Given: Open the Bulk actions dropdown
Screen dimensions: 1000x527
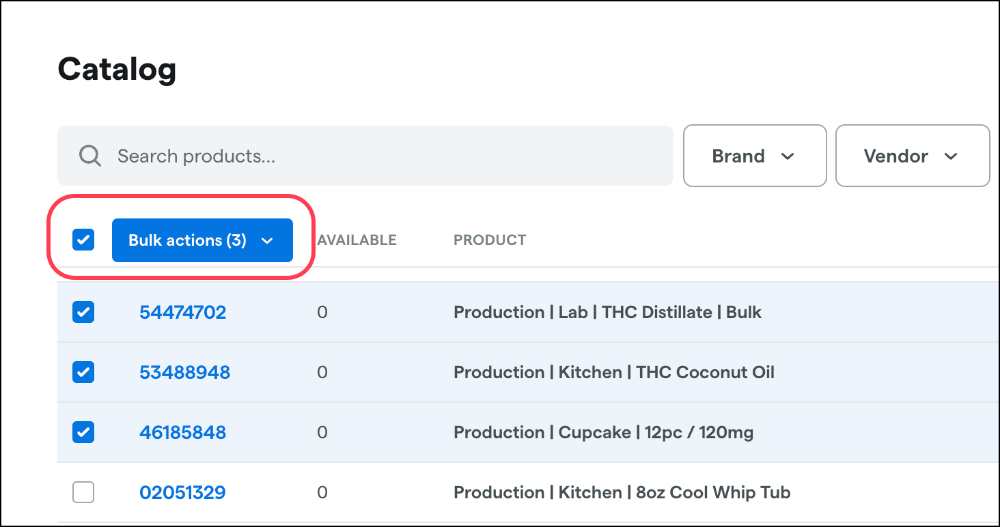Looking at the screenshot, I should point(202,240).
